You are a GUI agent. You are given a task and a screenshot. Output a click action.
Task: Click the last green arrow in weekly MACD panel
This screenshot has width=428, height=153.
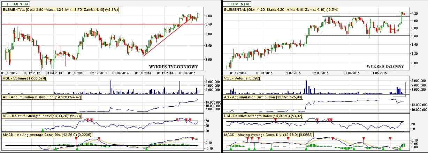tap(146, 149)
